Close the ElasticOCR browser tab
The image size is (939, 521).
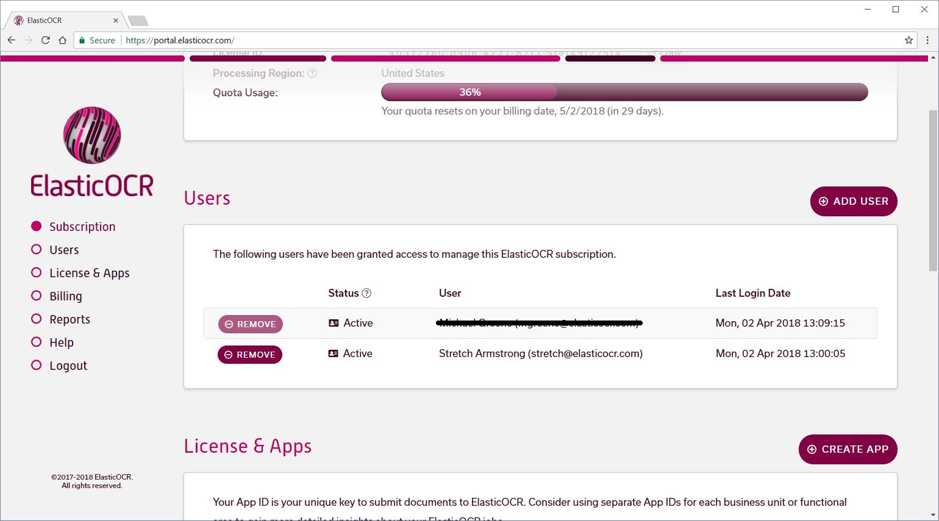116,21
